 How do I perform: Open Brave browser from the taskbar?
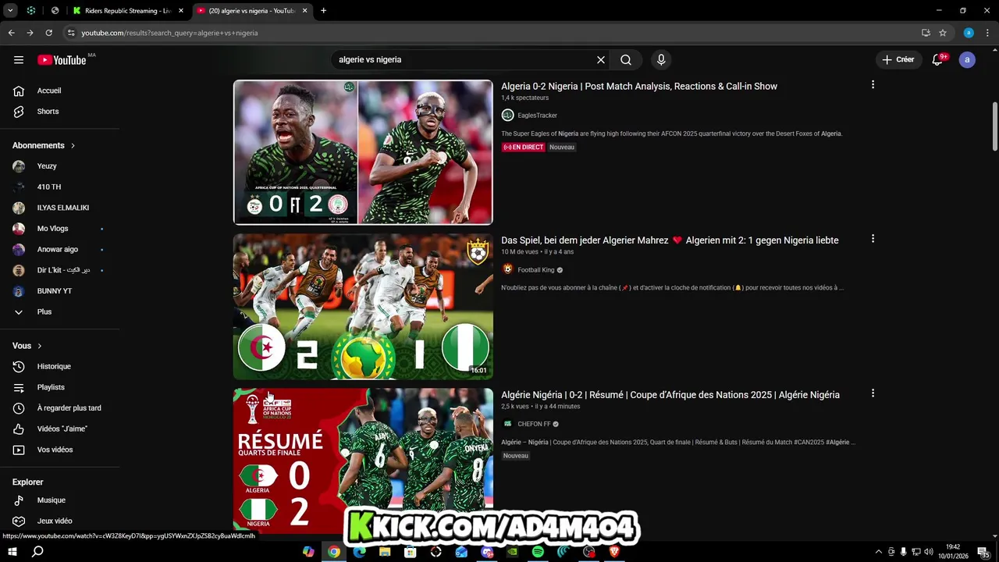[614, 552]
